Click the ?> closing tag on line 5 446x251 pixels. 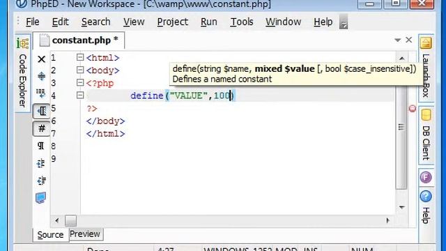(92, 109)
